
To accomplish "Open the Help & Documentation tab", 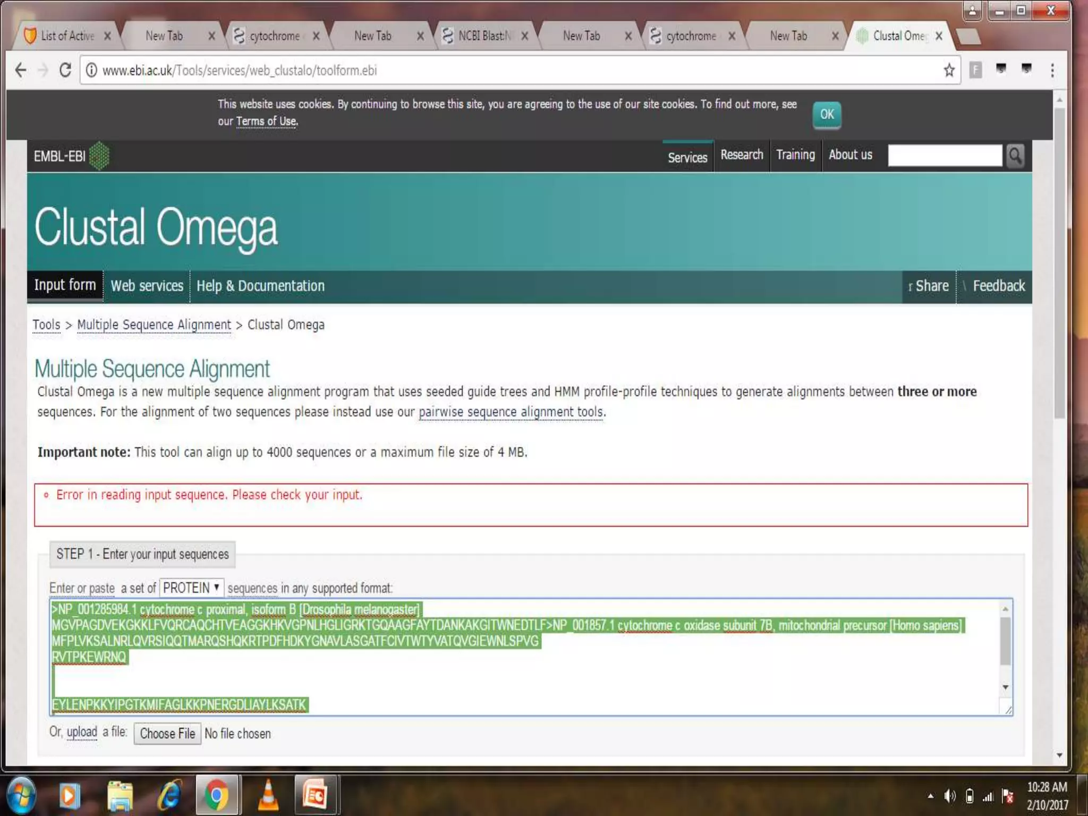I will 260,286.
